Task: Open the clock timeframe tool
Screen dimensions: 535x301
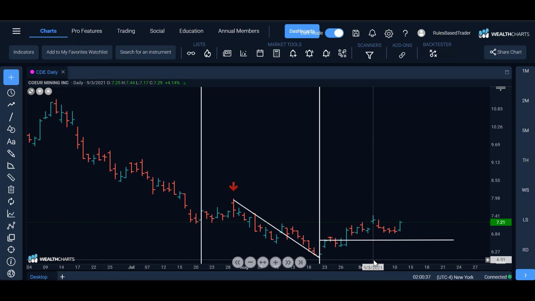Action: click(11, 93)
